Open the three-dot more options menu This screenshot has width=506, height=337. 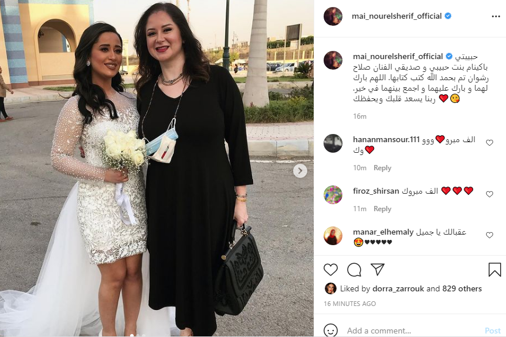click(x=495, y=16)
